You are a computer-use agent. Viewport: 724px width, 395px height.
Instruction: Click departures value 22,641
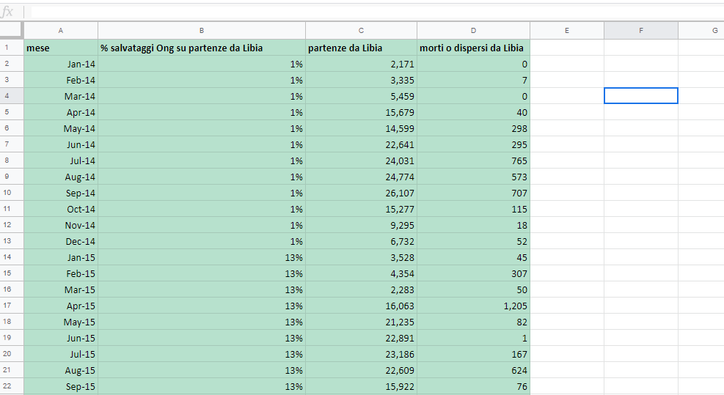point(361,144)
